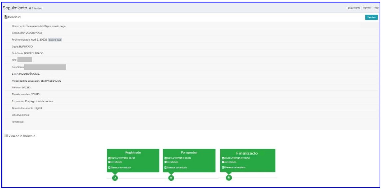Click Trámites in the top-right breadcrumb
Screen dimensions: 381x189
pos(367,8)
